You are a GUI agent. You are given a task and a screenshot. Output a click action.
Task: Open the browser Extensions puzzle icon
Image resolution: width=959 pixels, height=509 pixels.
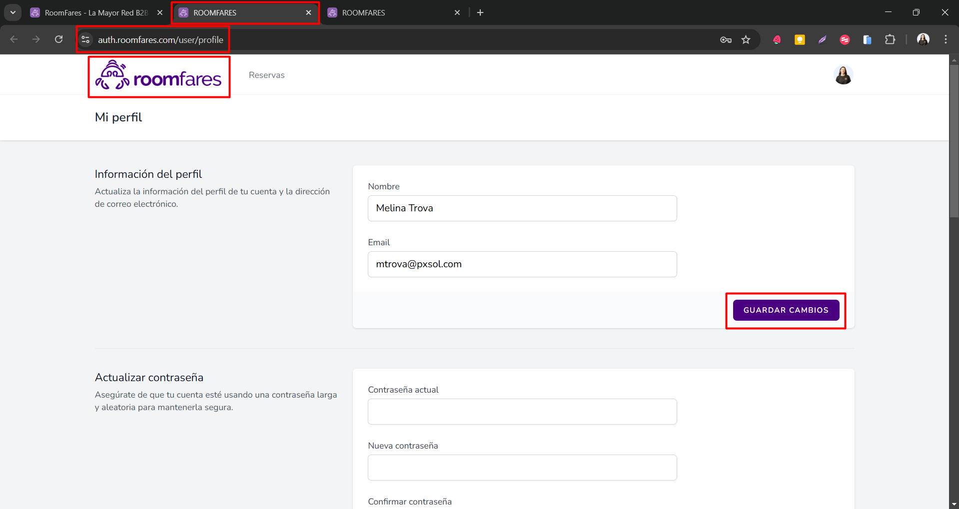(890, 40)
